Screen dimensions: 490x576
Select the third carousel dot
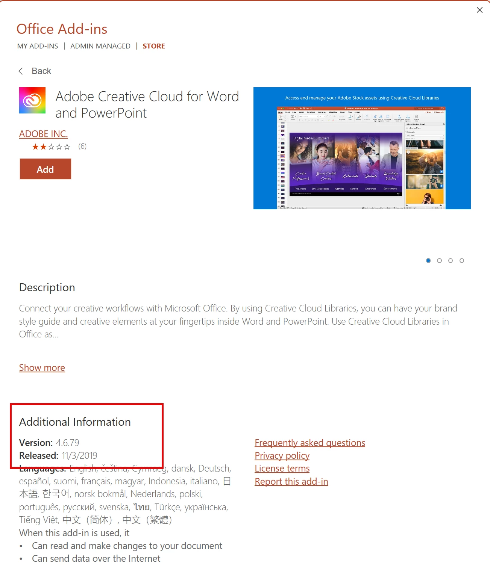451,260
